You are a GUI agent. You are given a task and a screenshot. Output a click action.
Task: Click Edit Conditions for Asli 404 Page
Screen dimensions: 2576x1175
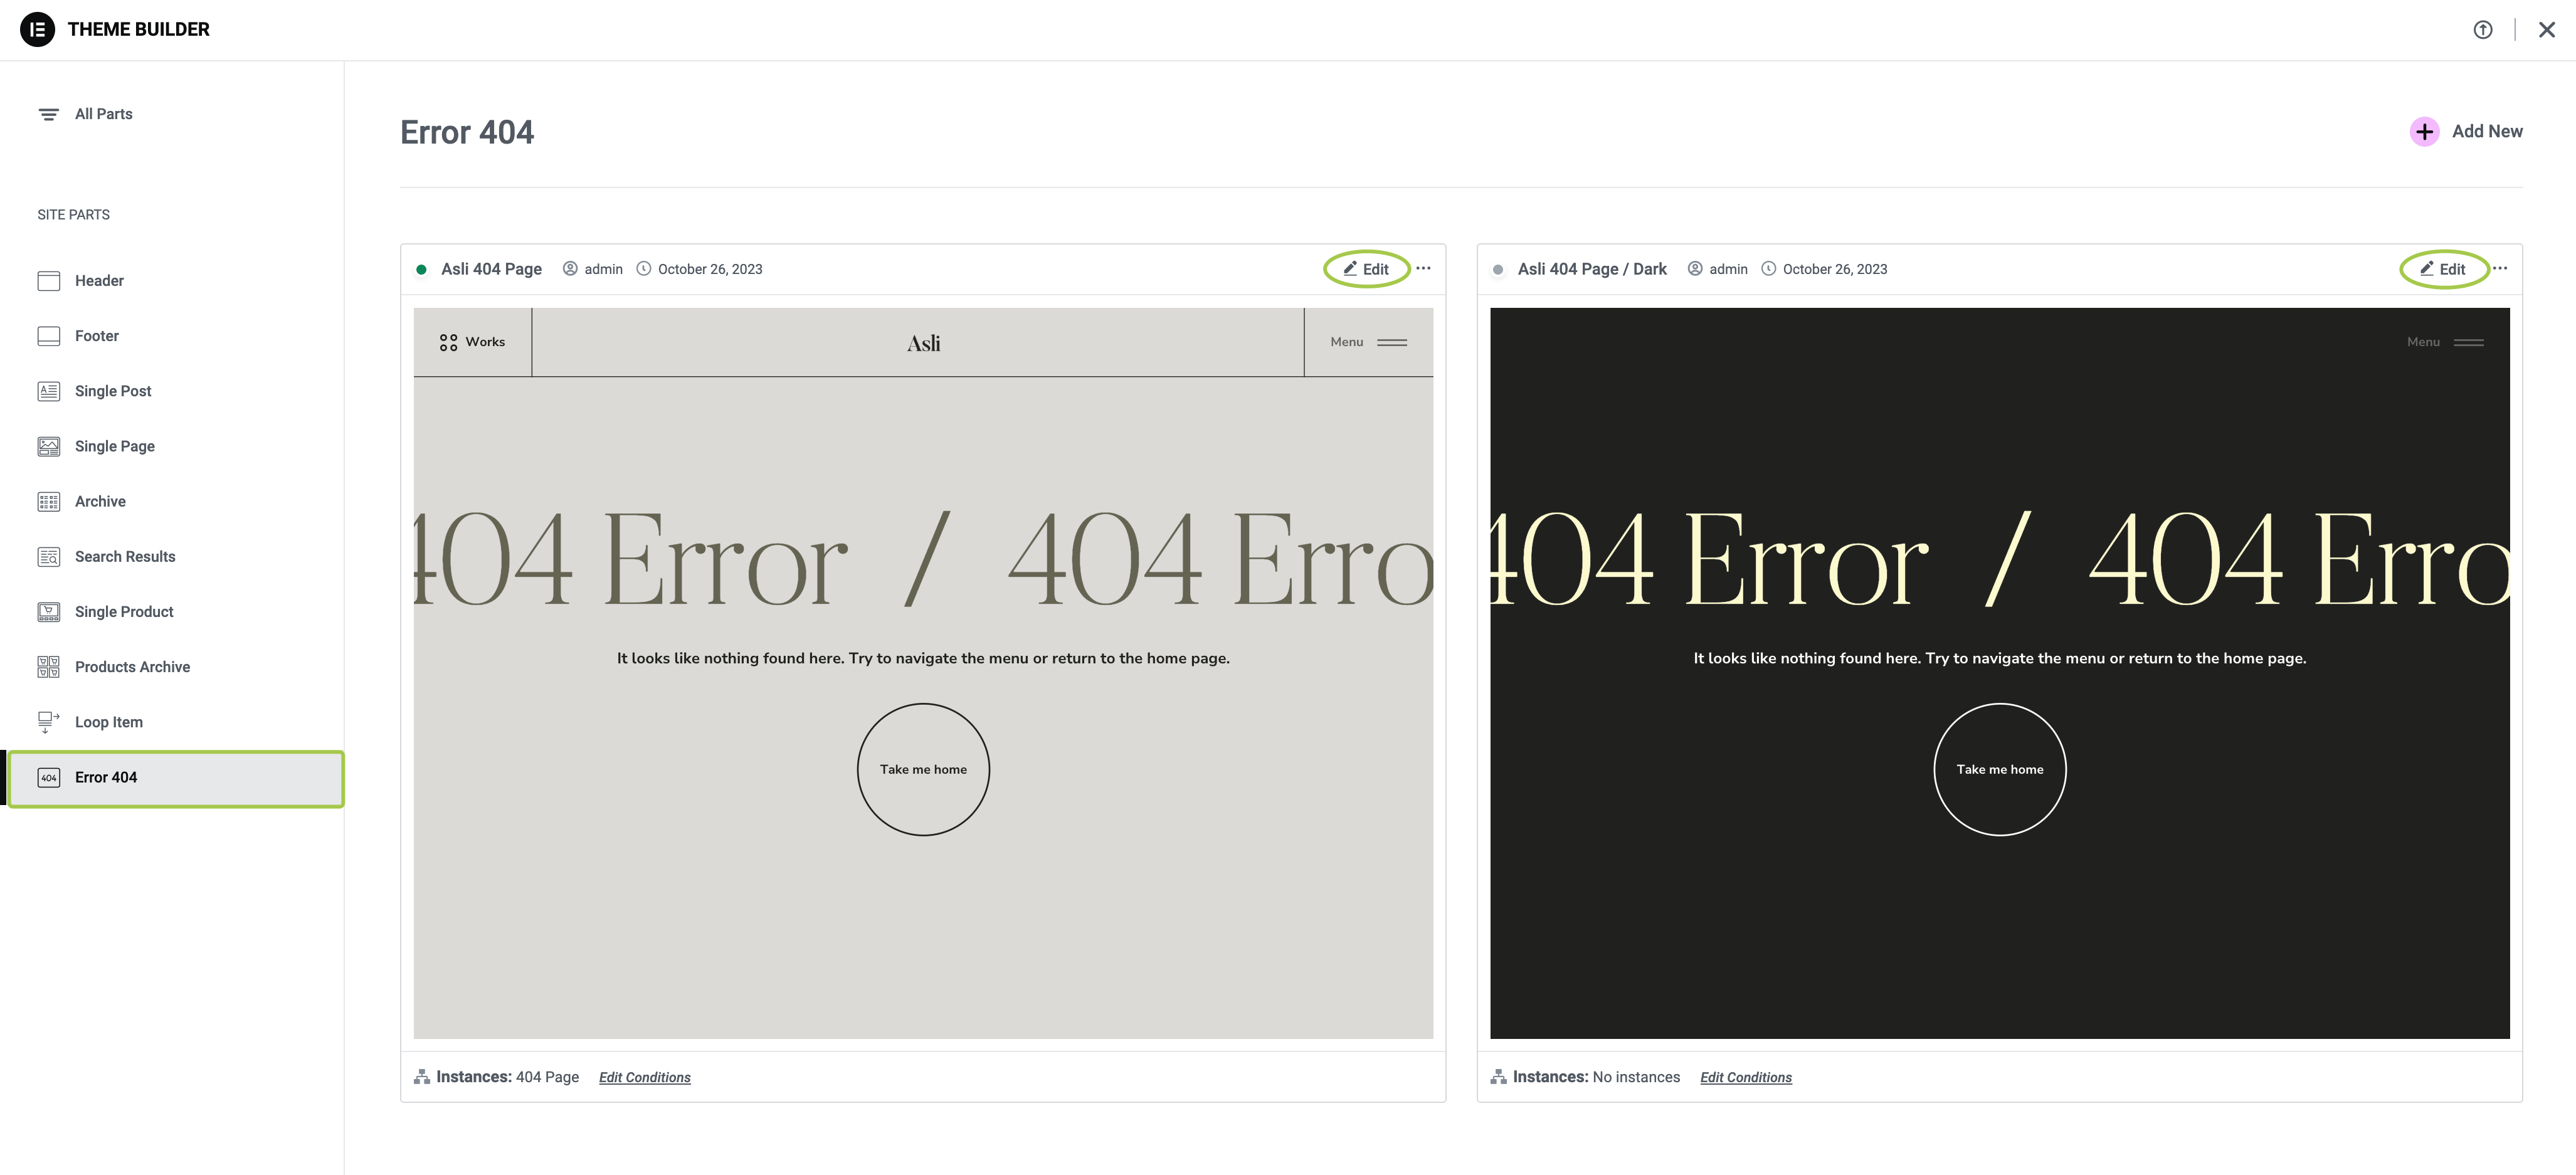pos(644,1077)
